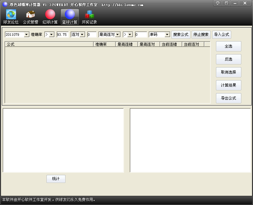
Task: Click the left results text area
Action: 63,140
